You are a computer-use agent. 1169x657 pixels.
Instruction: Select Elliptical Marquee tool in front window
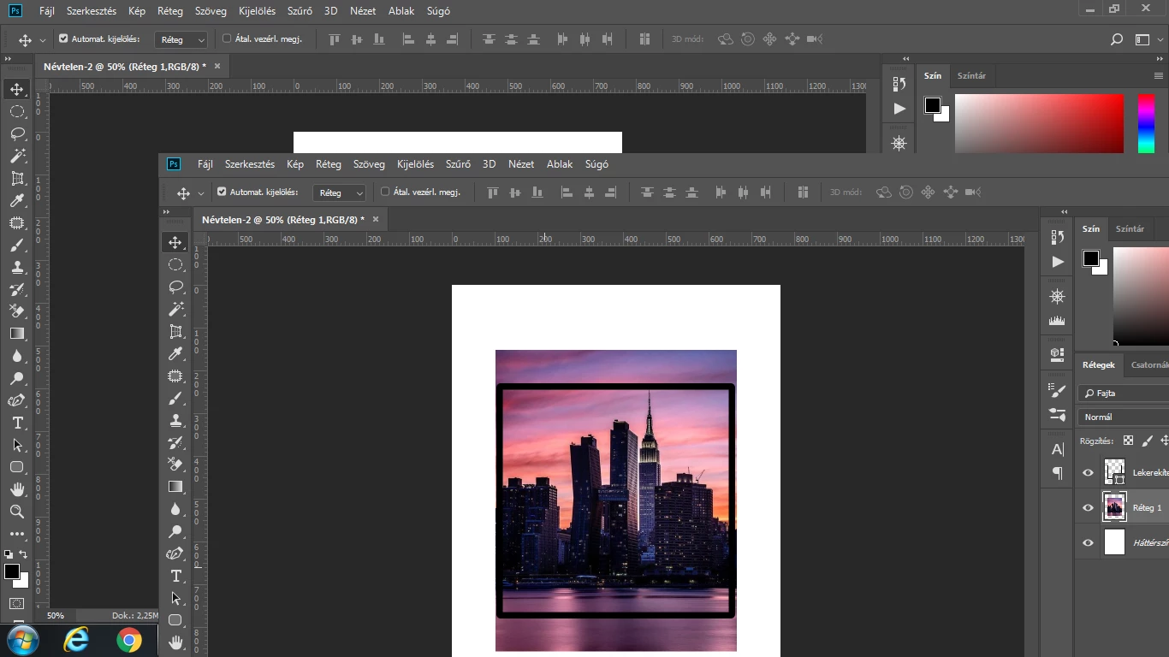tap(175, 264)
